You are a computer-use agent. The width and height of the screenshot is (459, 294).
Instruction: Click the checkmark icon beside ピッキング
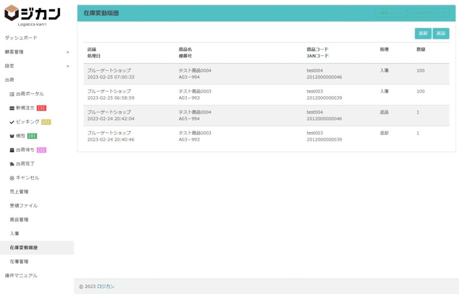pos(12,122)
